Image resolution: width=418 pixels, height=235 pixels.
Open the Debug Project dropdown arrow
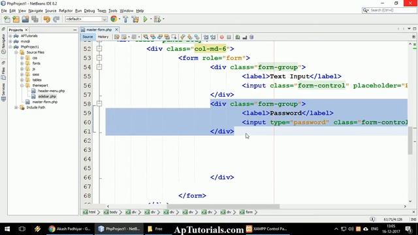click(163, 19)
